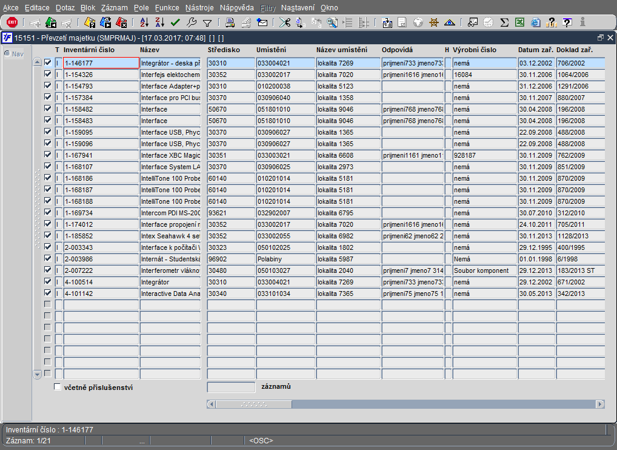Click document cell '1128/2013'
Image resolution: width=617 pixels, height=450 pixels.
point(581,236)
